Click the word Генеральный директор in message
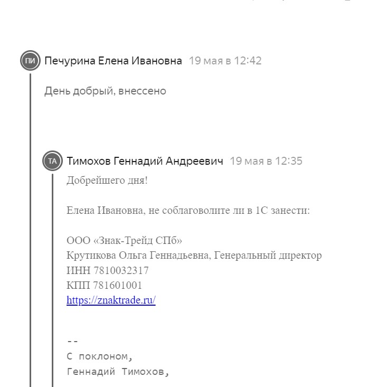Viewport: 384px width, 387px height. (268, 255)
